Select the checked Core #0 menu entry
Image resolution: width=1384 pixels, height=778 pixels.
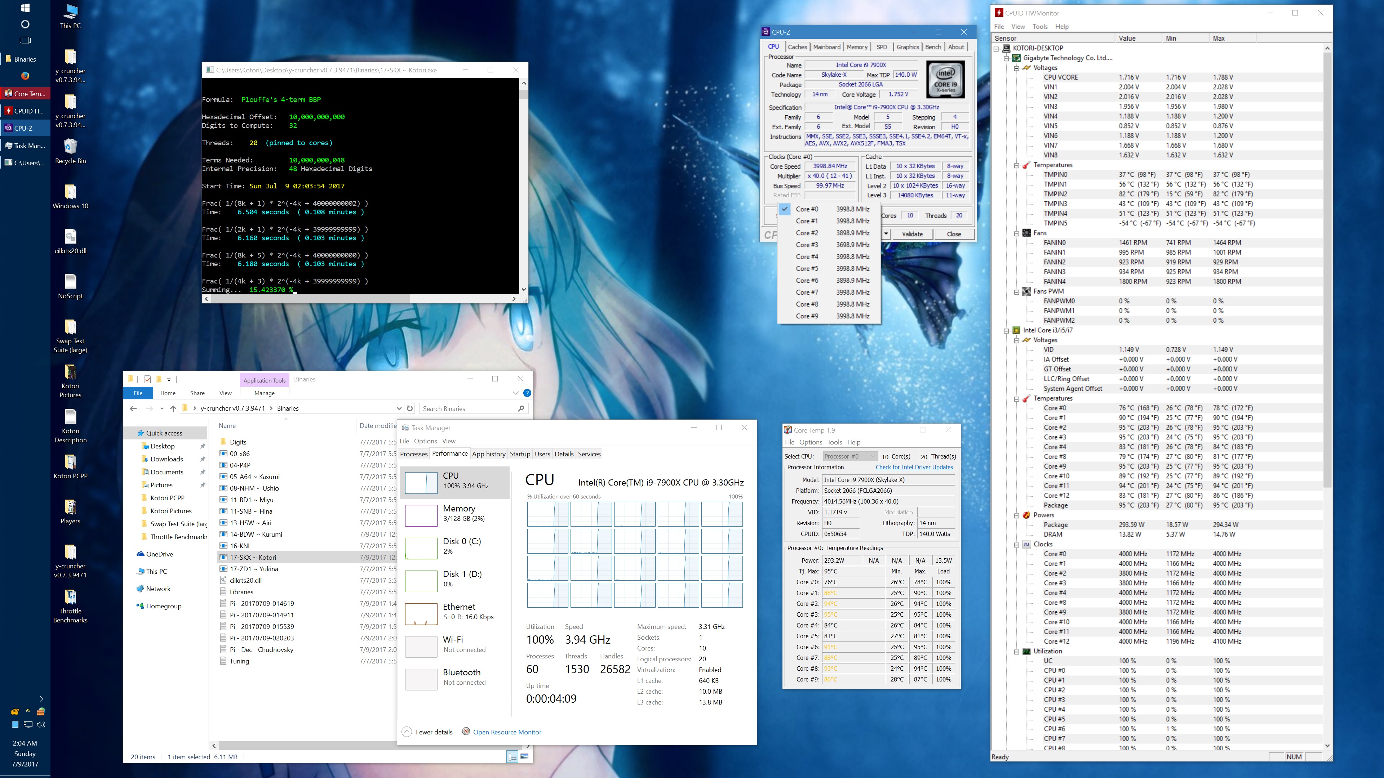tap(807, 209)
